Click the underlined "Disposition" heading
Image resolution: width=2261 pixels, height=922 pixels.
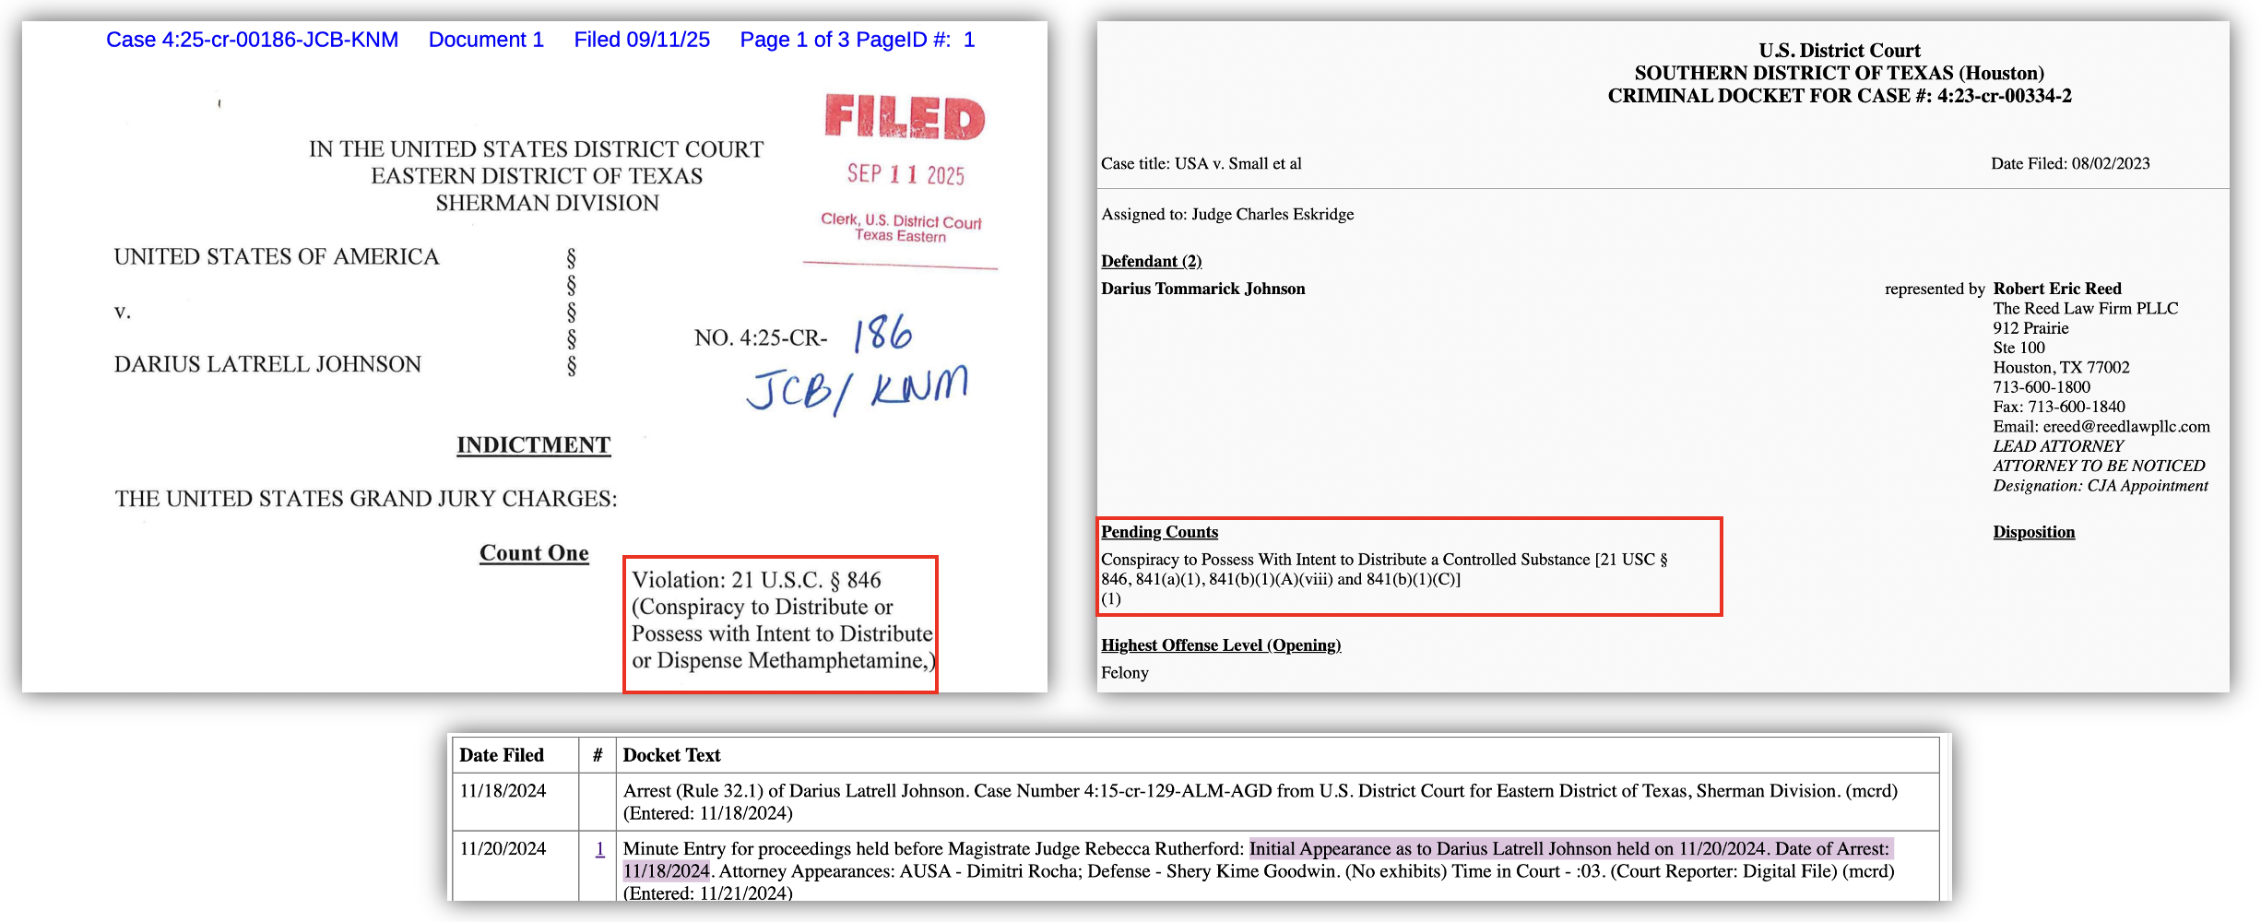pos(2033,532)
